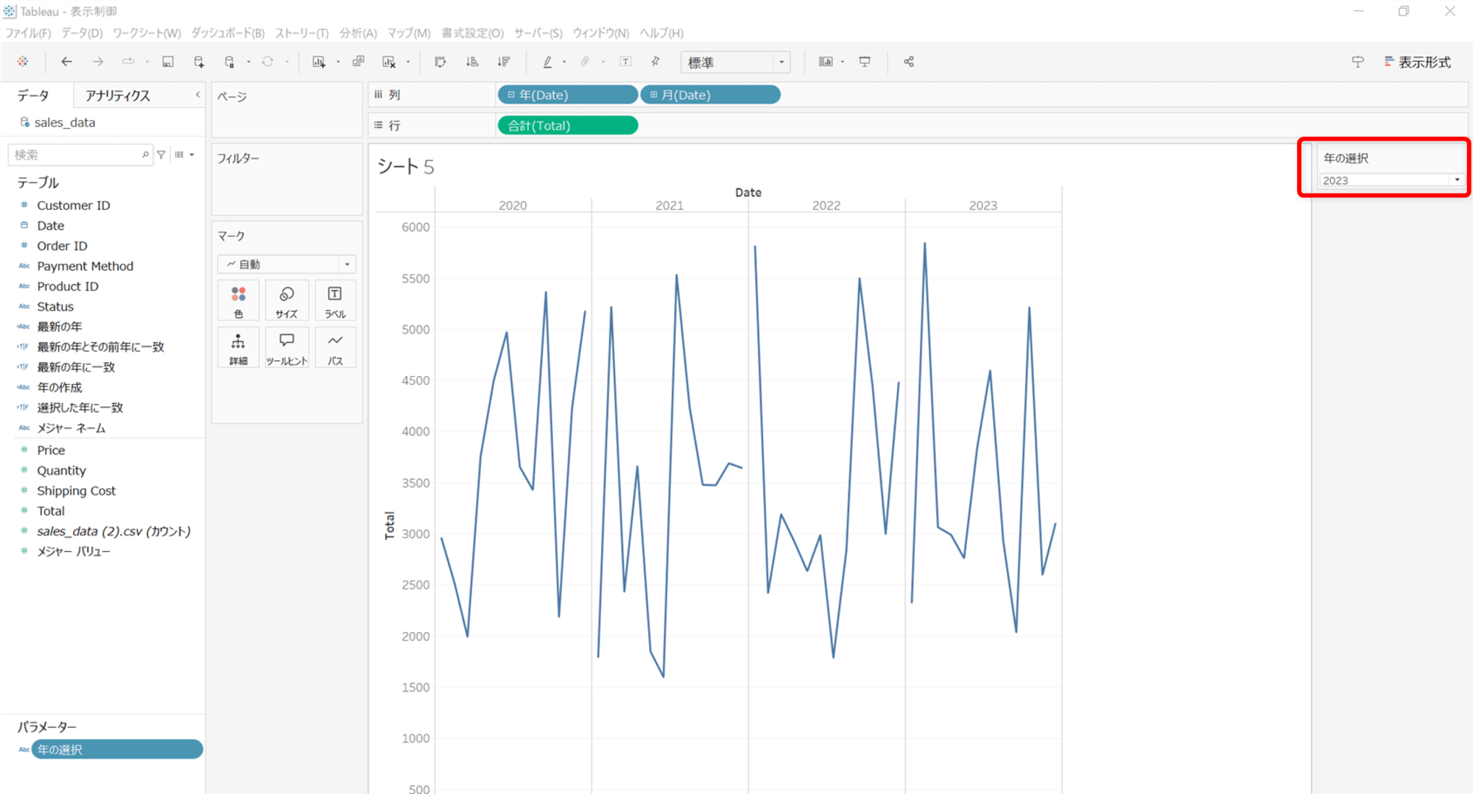The width and height of the screenshot is (1473, 794).
Task: Select the 合計(Total) pill on rows
Action: point(568,126)
